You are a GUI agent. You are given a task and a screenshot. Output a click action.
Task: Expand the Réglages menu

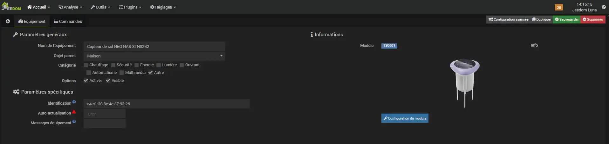pos(163,7)
